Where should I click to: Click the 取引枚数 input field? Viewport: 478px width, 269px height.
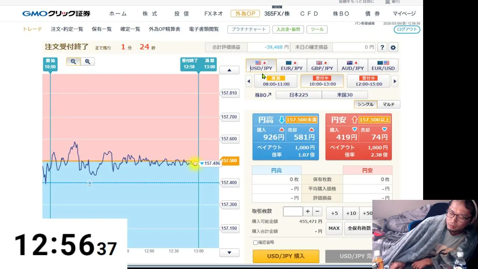pyautogui.click(x=293, y=211)
